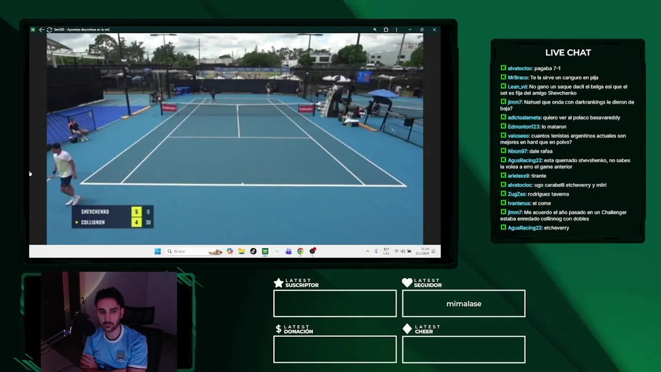This screenshot has width=661, height=372.
Task: Open the ESP LAA language selector
Action: (x=386, y=251)
